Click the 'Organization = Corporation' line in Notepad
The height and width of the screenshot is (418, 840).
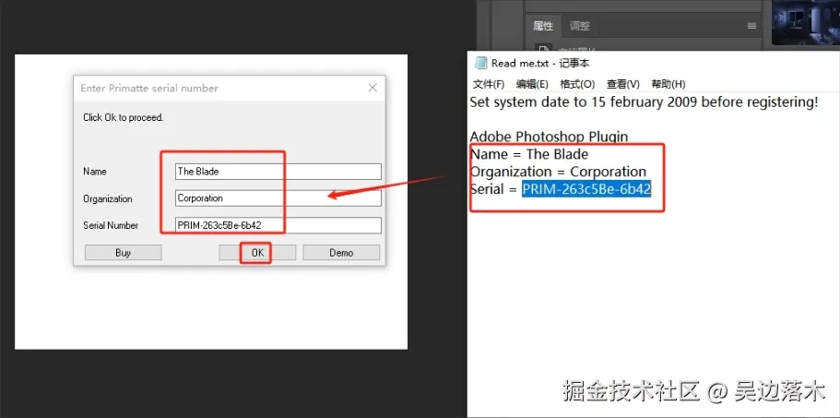[558, 172]
